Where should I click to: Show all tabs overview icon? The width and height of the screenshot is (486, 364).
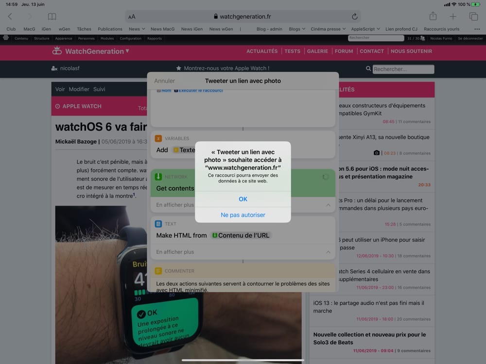point(473,17)
